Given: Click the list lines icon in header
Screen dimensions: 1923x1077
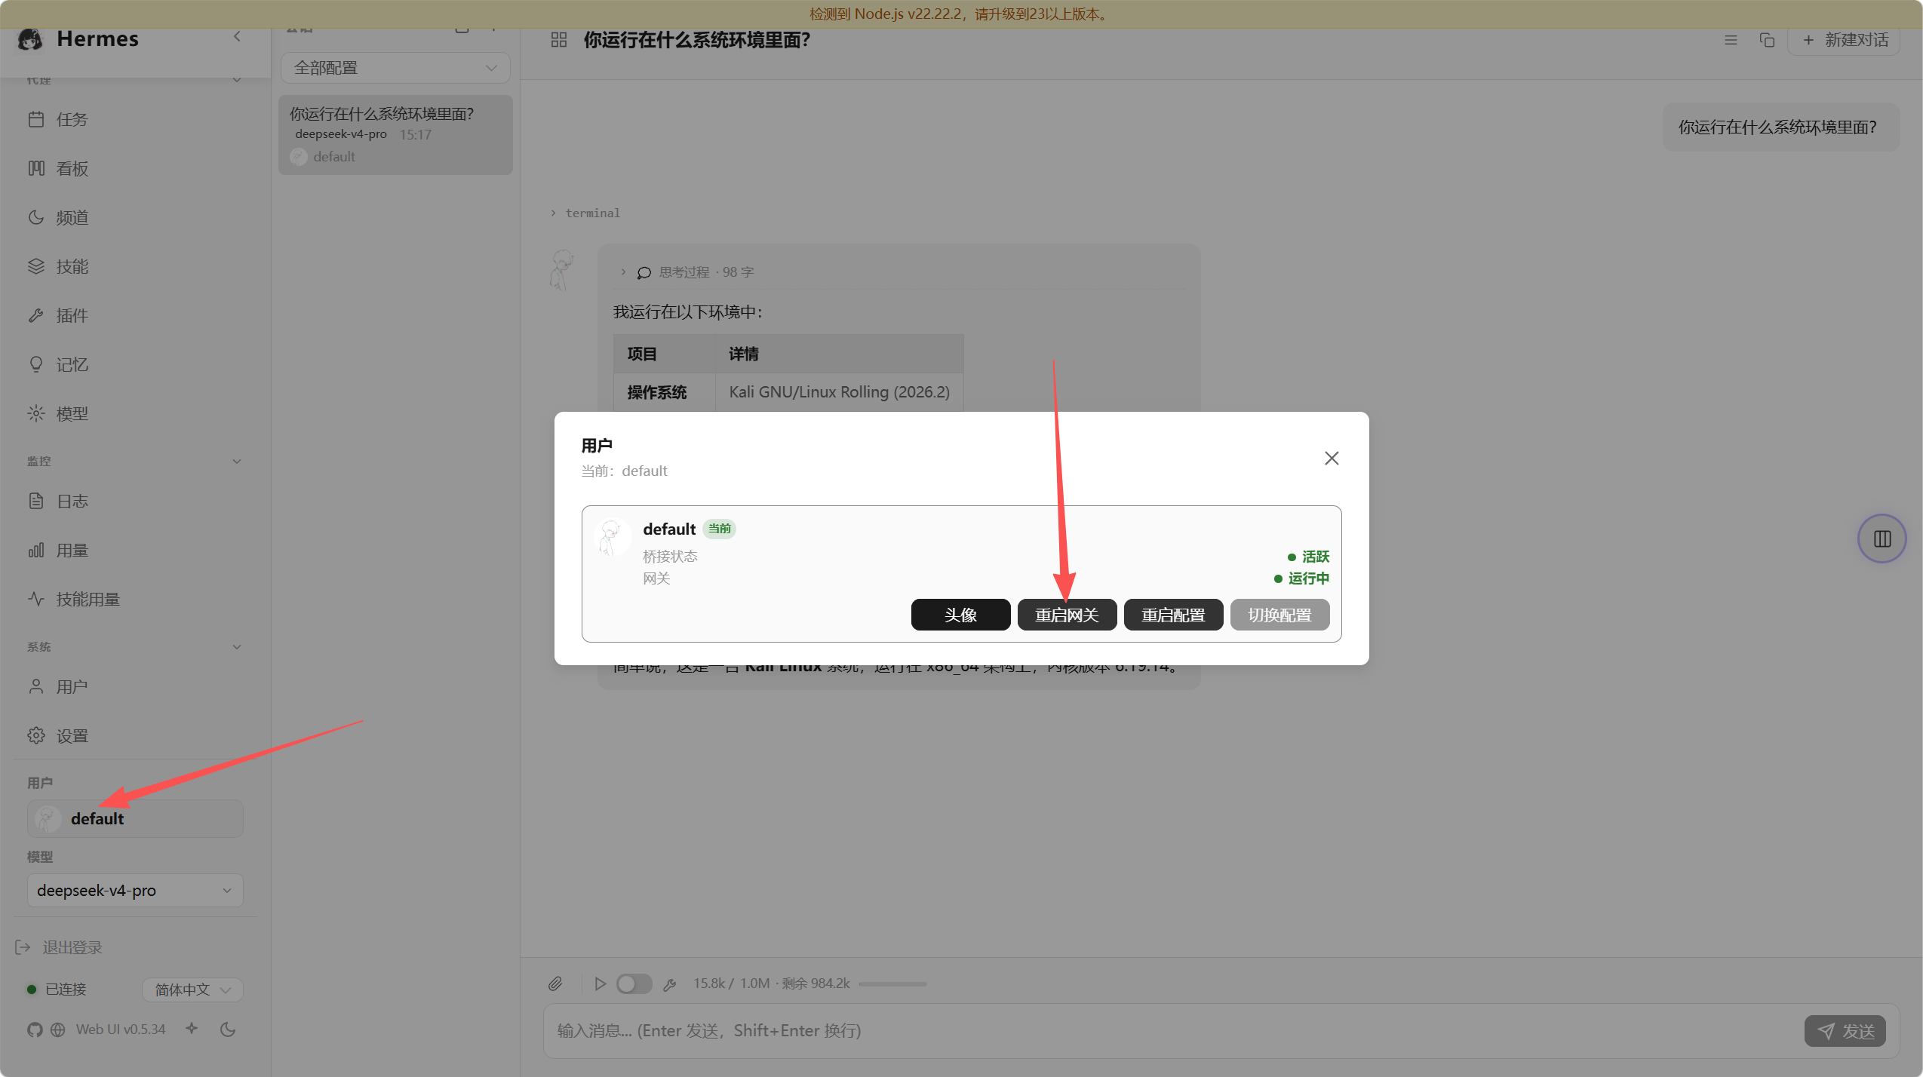Looking at the screenshot, I should (x=1731, y=40).
